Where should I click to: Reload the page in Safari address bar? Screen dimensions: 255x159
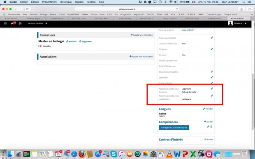(x=177, y=9)
